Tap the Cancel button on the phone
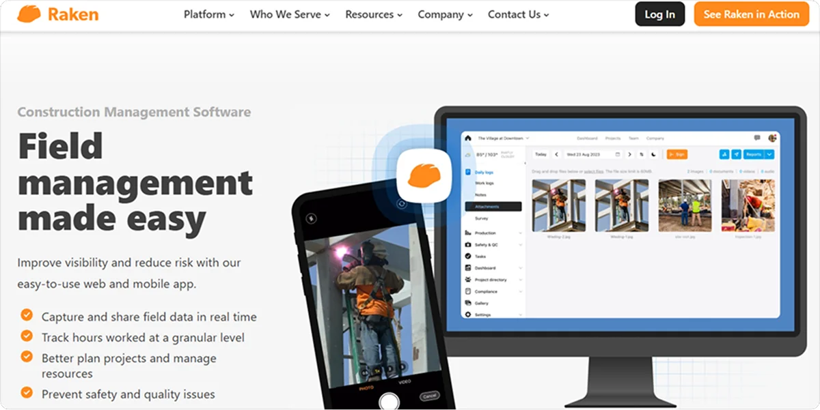 429,396
